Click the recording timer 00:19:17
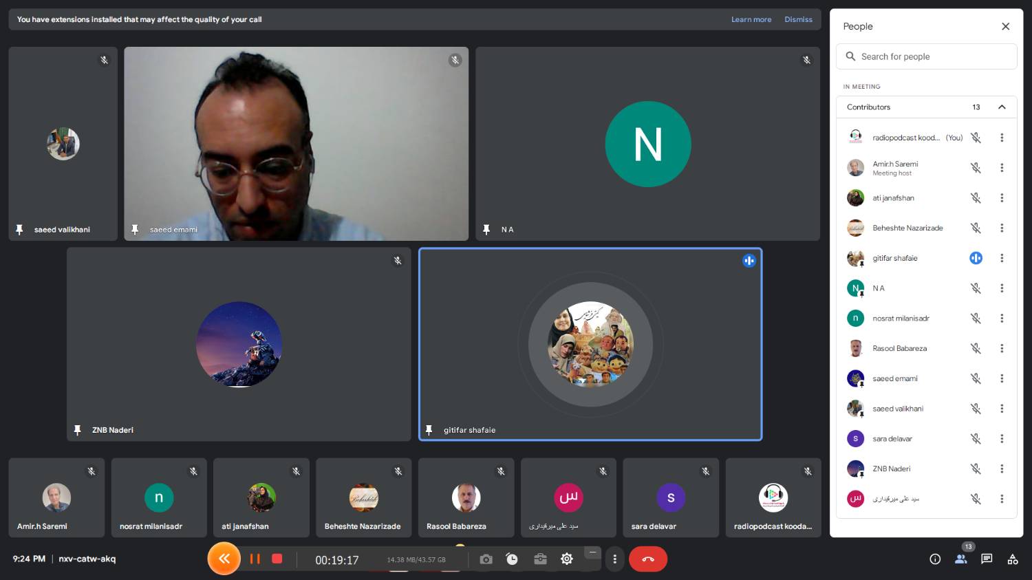The height and width of the screenshot is (580, 1032). [337, 560]
